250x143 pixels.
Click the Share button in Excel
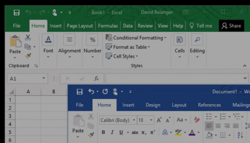[231, 26]
